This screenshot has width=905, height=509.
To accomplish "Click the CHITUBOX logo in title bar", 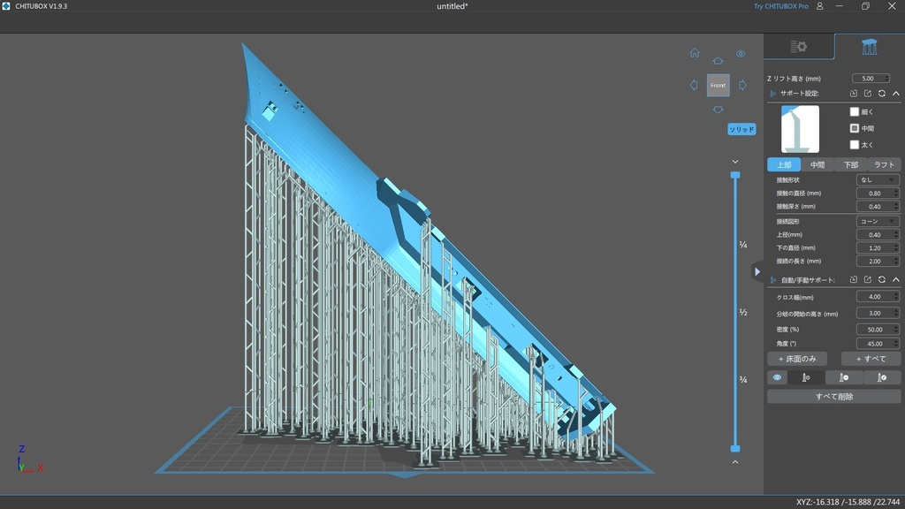I will point(6,6).
